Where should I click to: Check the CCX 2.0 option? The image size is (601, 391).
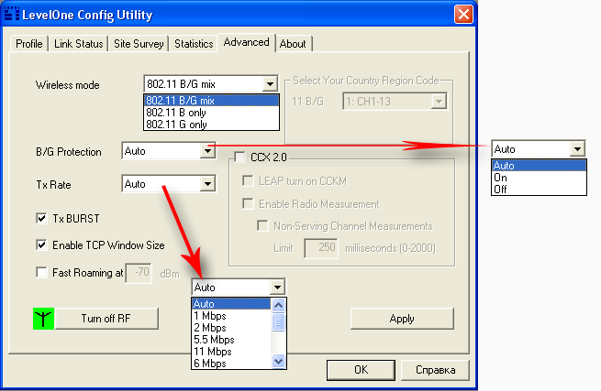pyautogui.click(x=239, y=157)
